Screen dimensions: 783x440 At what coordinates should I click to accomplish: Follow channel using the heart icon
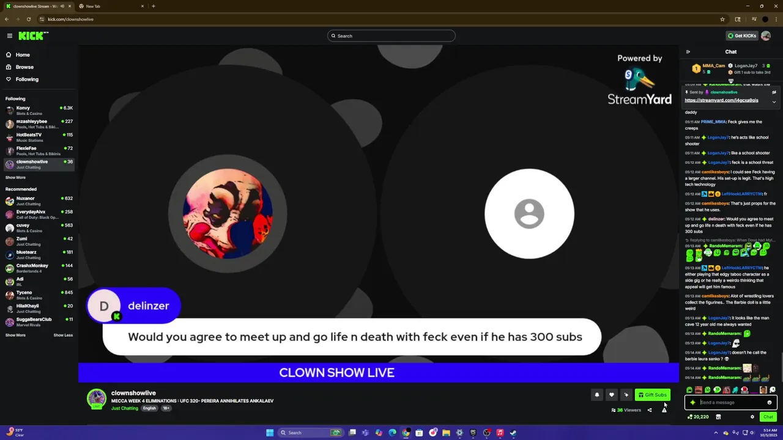[x=611, y=395]
